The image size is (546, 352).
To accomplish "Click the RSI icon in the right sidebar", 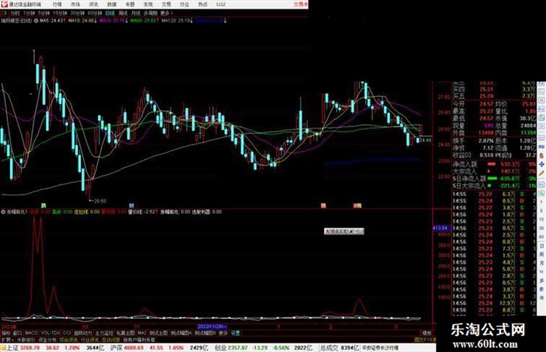I will click(x=541, y=147).
